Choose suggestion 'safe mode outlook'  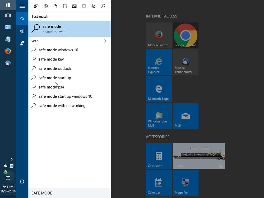click(70, 68)
